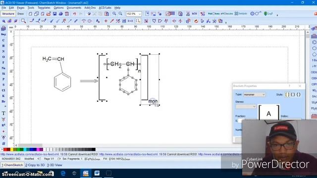Click the Clean Structure orange icon
This screenshot has height=178, width=317.
(x=196, y=21)
